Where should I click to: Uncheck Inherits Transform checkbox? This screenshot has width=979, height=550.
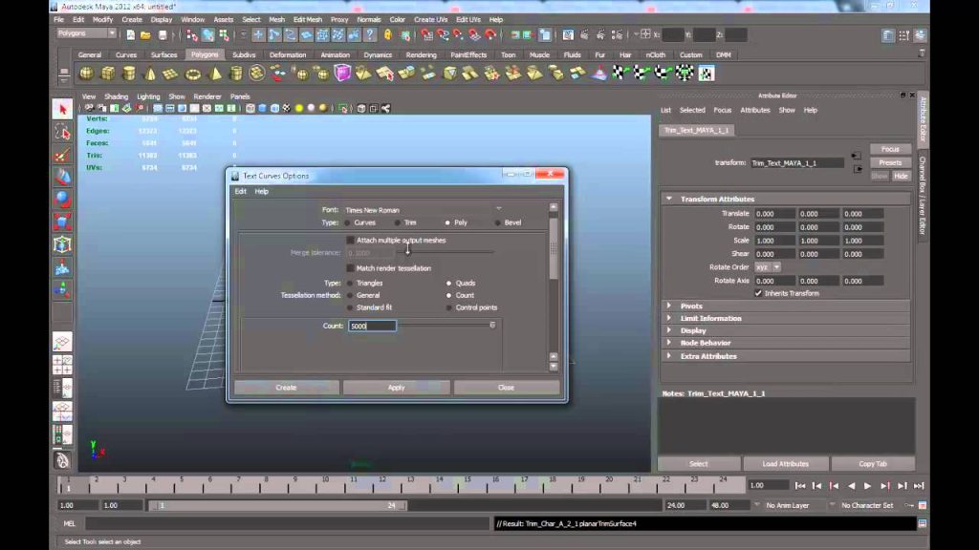tap(758, 293)
